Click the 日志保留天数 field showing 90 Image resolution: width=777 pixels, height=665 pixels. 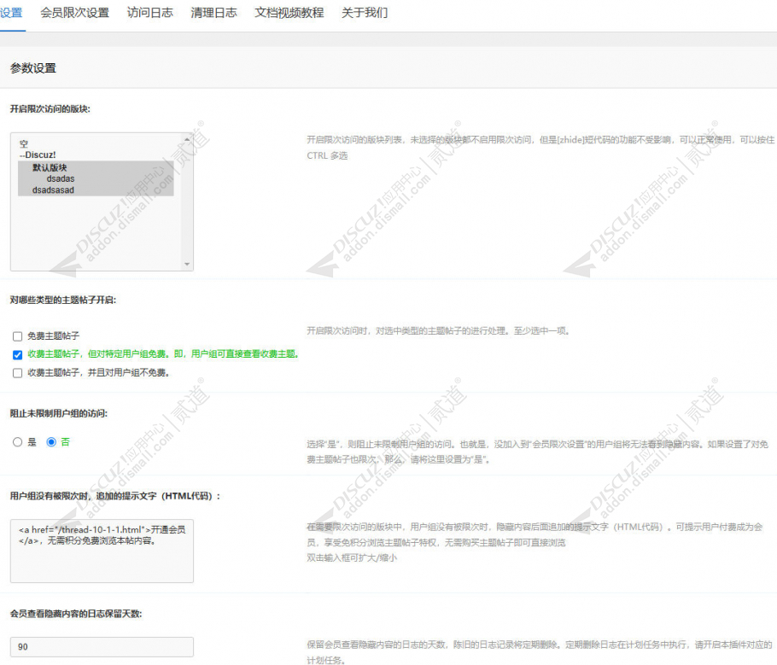(102, 647)
